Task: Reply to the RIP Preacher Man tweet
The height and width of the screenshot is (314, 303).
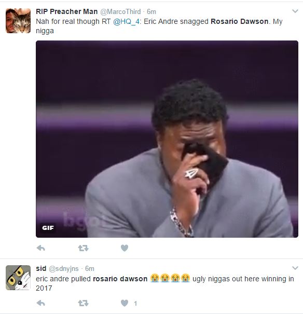Action: [41, 248]
